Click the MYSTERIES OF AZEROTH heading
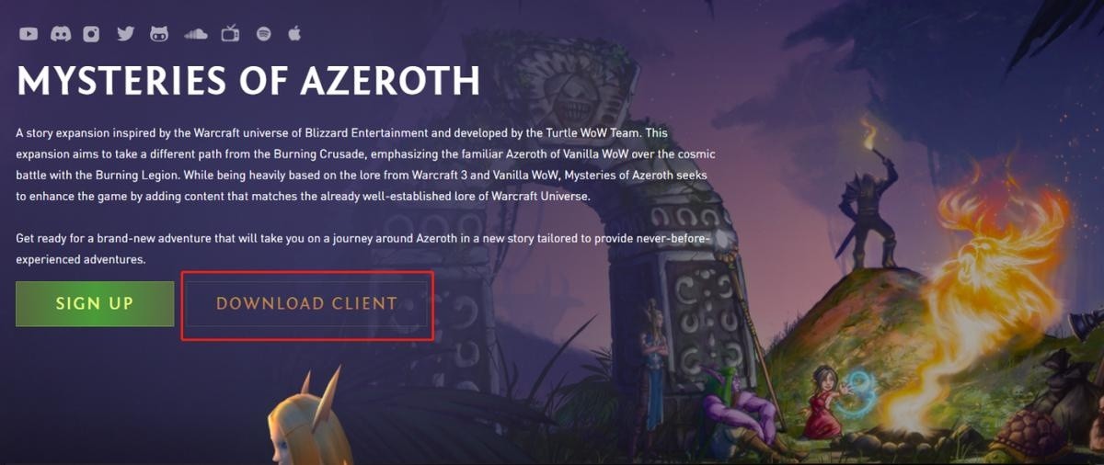The image size is (1104, 465). pyautogui.click(x=248, y=82)
